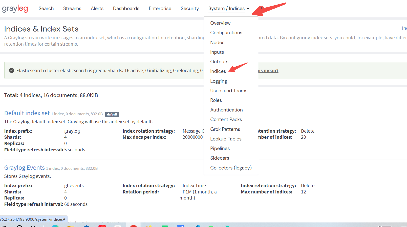This screenshot has width=407, height=227.
Task: Open the Enterprise menu item
Action: [x=160, y=8]
